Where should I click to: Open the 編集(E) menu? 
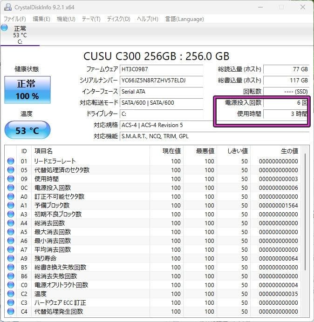[x=41, y=19]
